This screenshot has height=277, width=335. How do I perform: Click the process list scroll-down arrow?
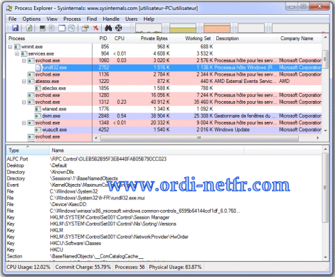[x=326, y=130]
